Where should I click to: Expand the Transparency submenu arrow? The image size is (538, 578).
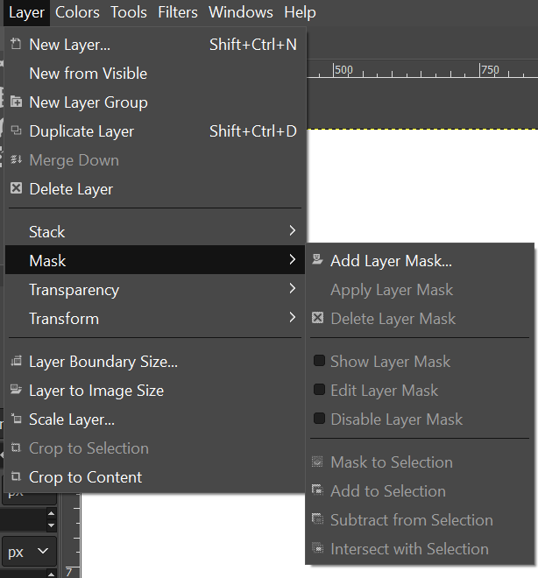[293, 288]
